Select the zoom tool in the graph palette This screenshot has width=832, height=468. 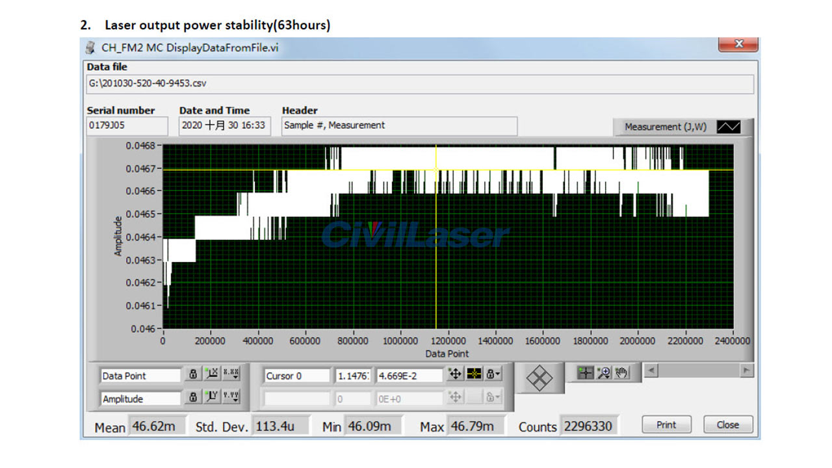click(603, 372)
